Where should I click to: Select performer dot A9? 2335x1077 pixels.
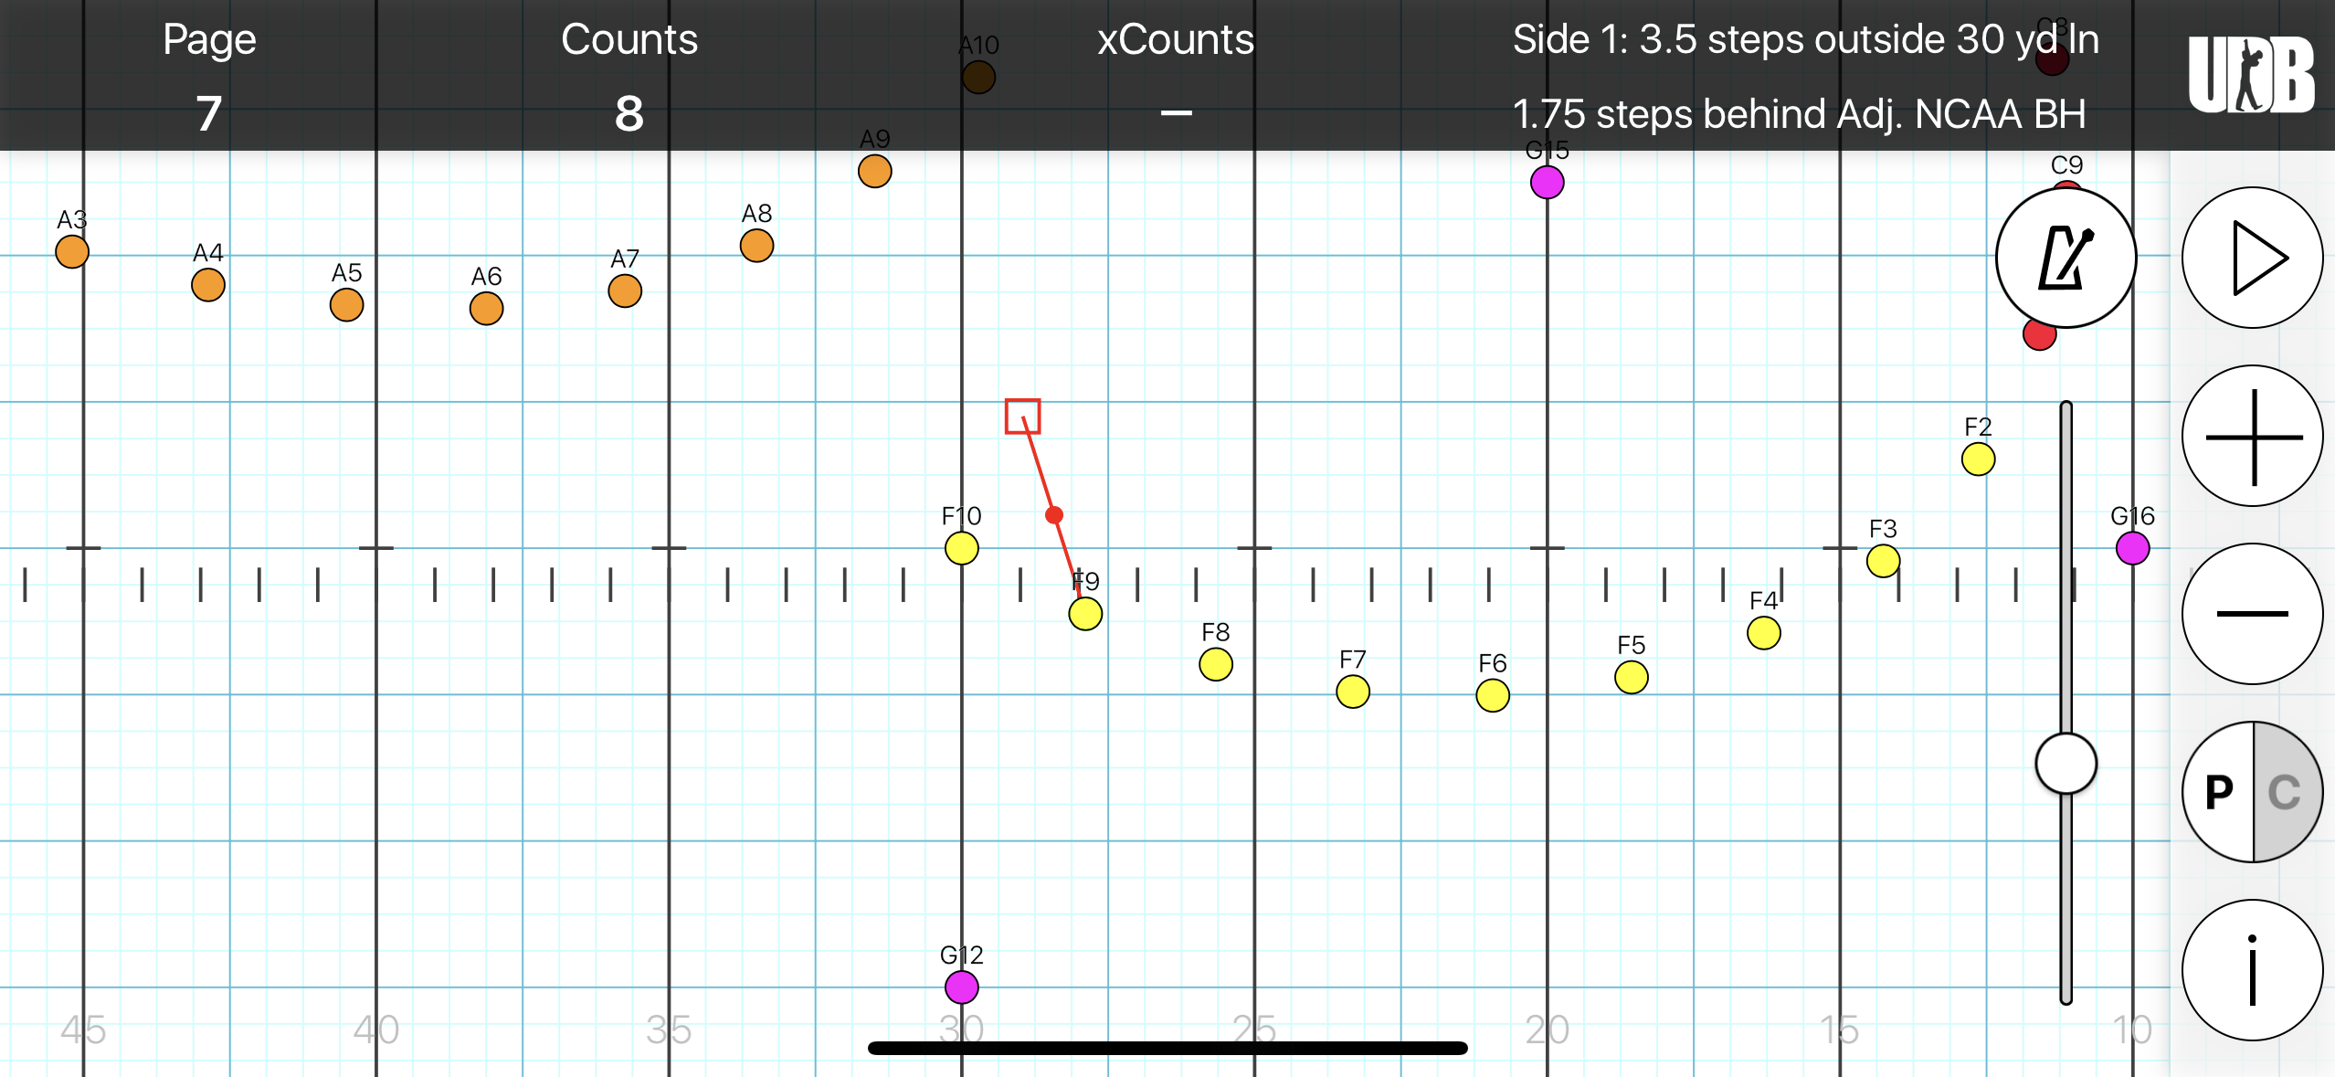click(874, 172)
